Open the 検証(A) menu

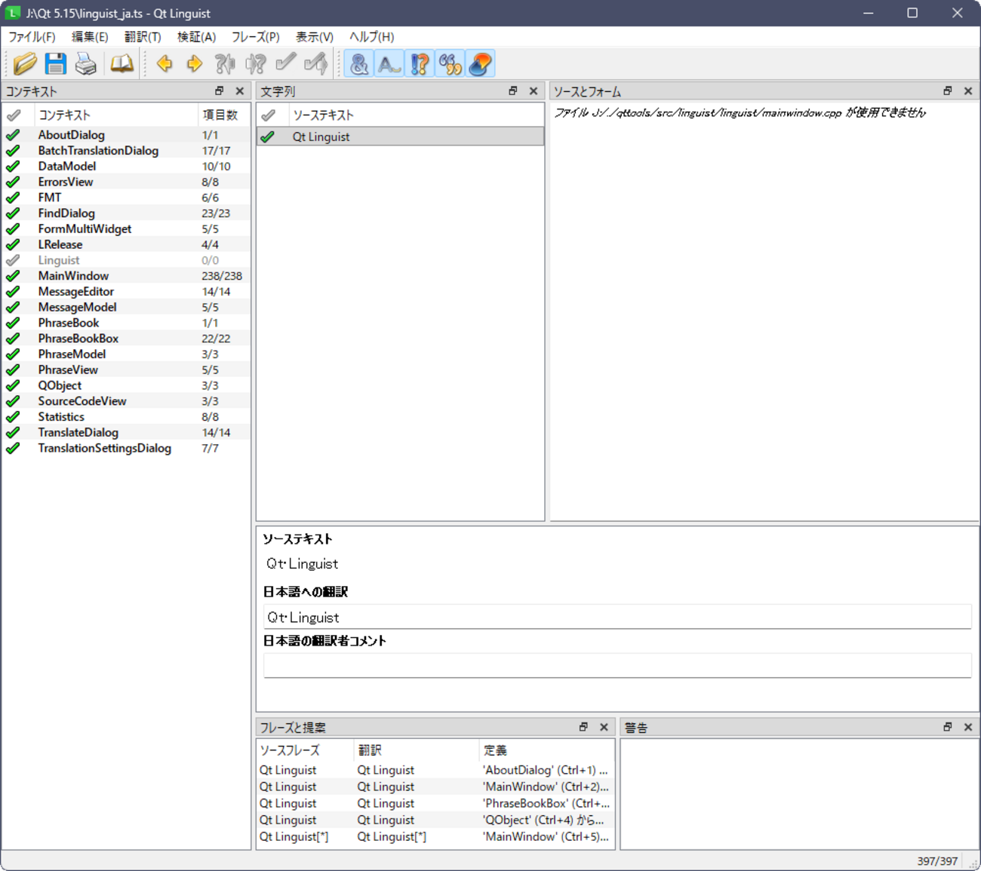(196, 37)
